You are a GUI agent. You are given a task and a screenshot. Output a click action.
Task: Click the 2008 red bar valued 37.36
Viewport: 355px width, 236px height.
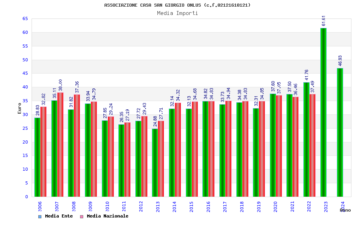(x=77, y=146)
